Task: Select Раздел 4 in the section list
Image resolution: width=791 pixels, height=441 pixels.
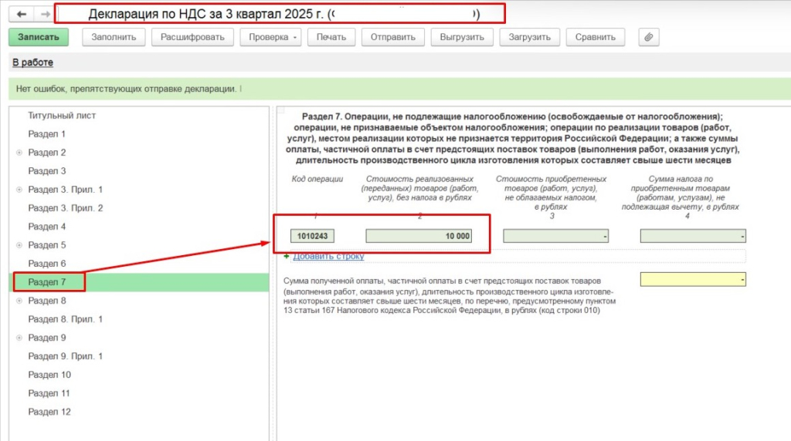Action: (x=47, y=227)
